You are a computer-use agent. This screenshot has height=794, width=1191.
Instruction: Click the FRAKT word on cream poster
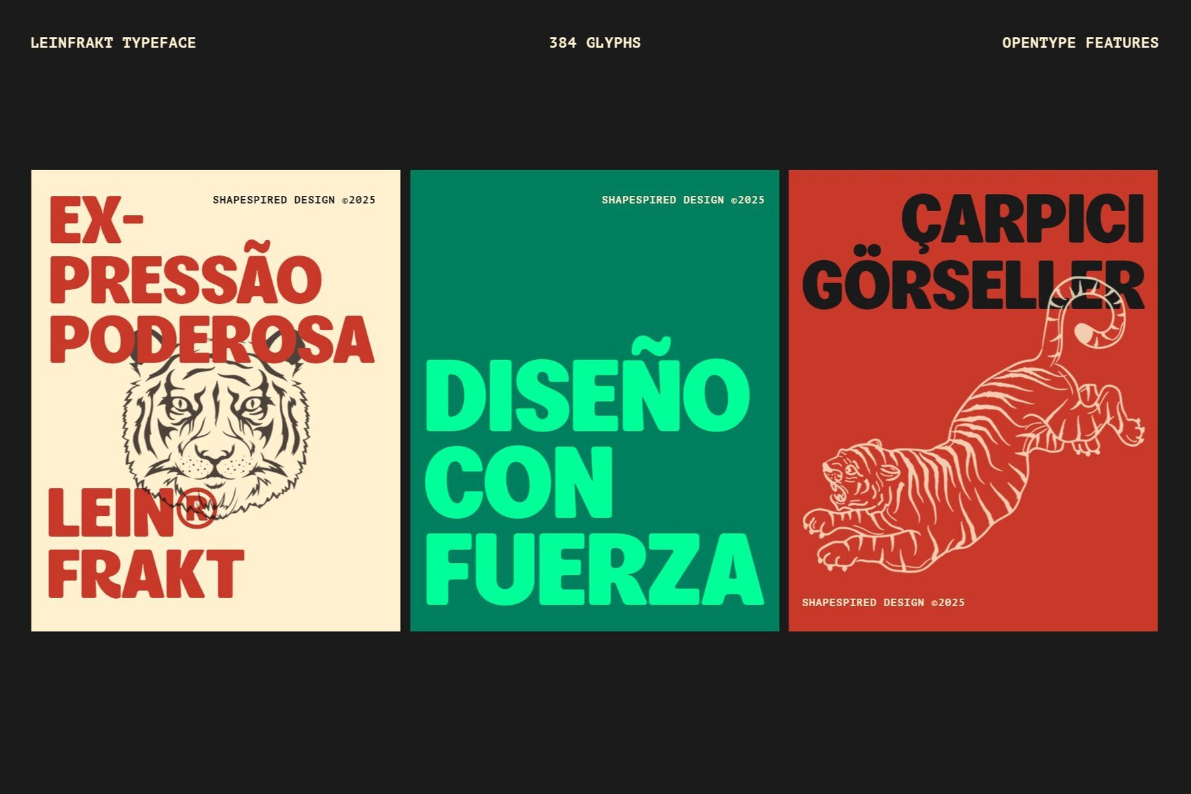pyautogui.click(x=146, y=573)
